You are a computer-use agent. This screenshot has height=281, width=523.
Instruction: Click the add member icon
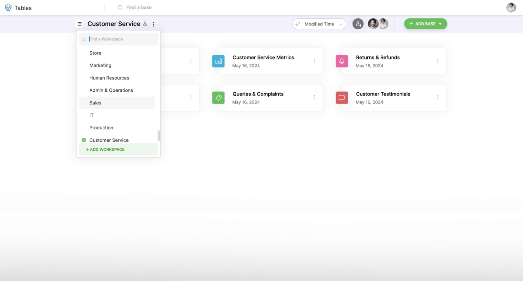358,24
